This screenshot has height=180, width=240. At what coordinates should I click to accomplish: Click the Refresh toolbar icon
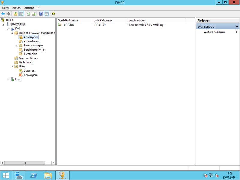pos(28,14)
